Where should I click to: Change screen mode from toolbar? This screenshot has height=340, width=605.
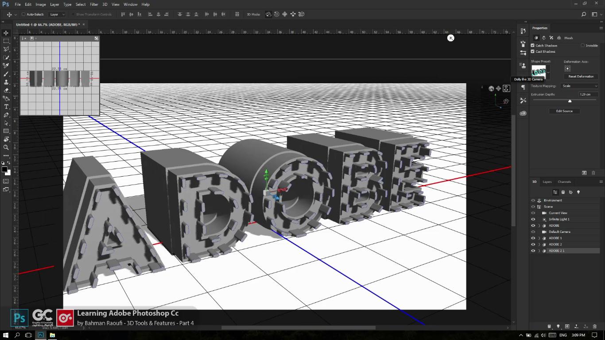click(x=6, y=189)
